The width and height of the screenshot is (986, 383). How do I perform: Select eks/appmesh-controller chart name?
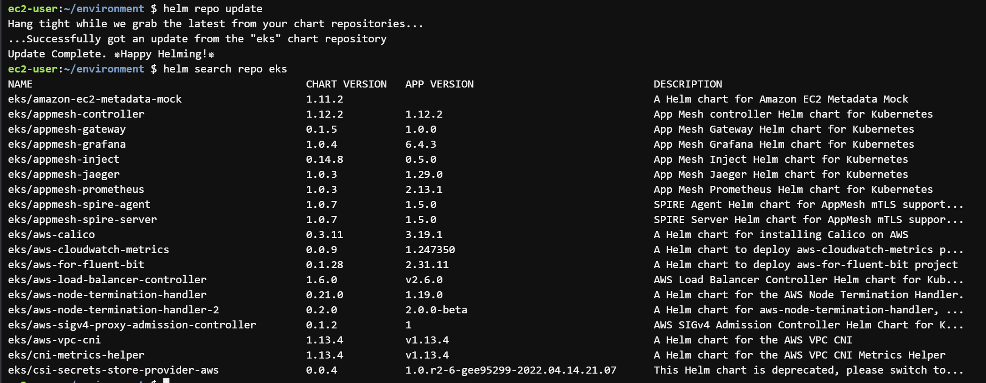76,114
